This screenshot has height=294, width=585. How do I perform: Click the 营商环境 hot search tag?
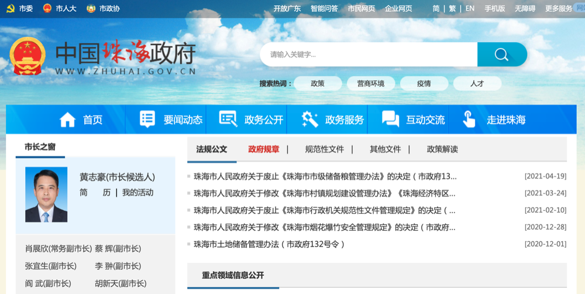pyautogui.click(x=371, y=83)
